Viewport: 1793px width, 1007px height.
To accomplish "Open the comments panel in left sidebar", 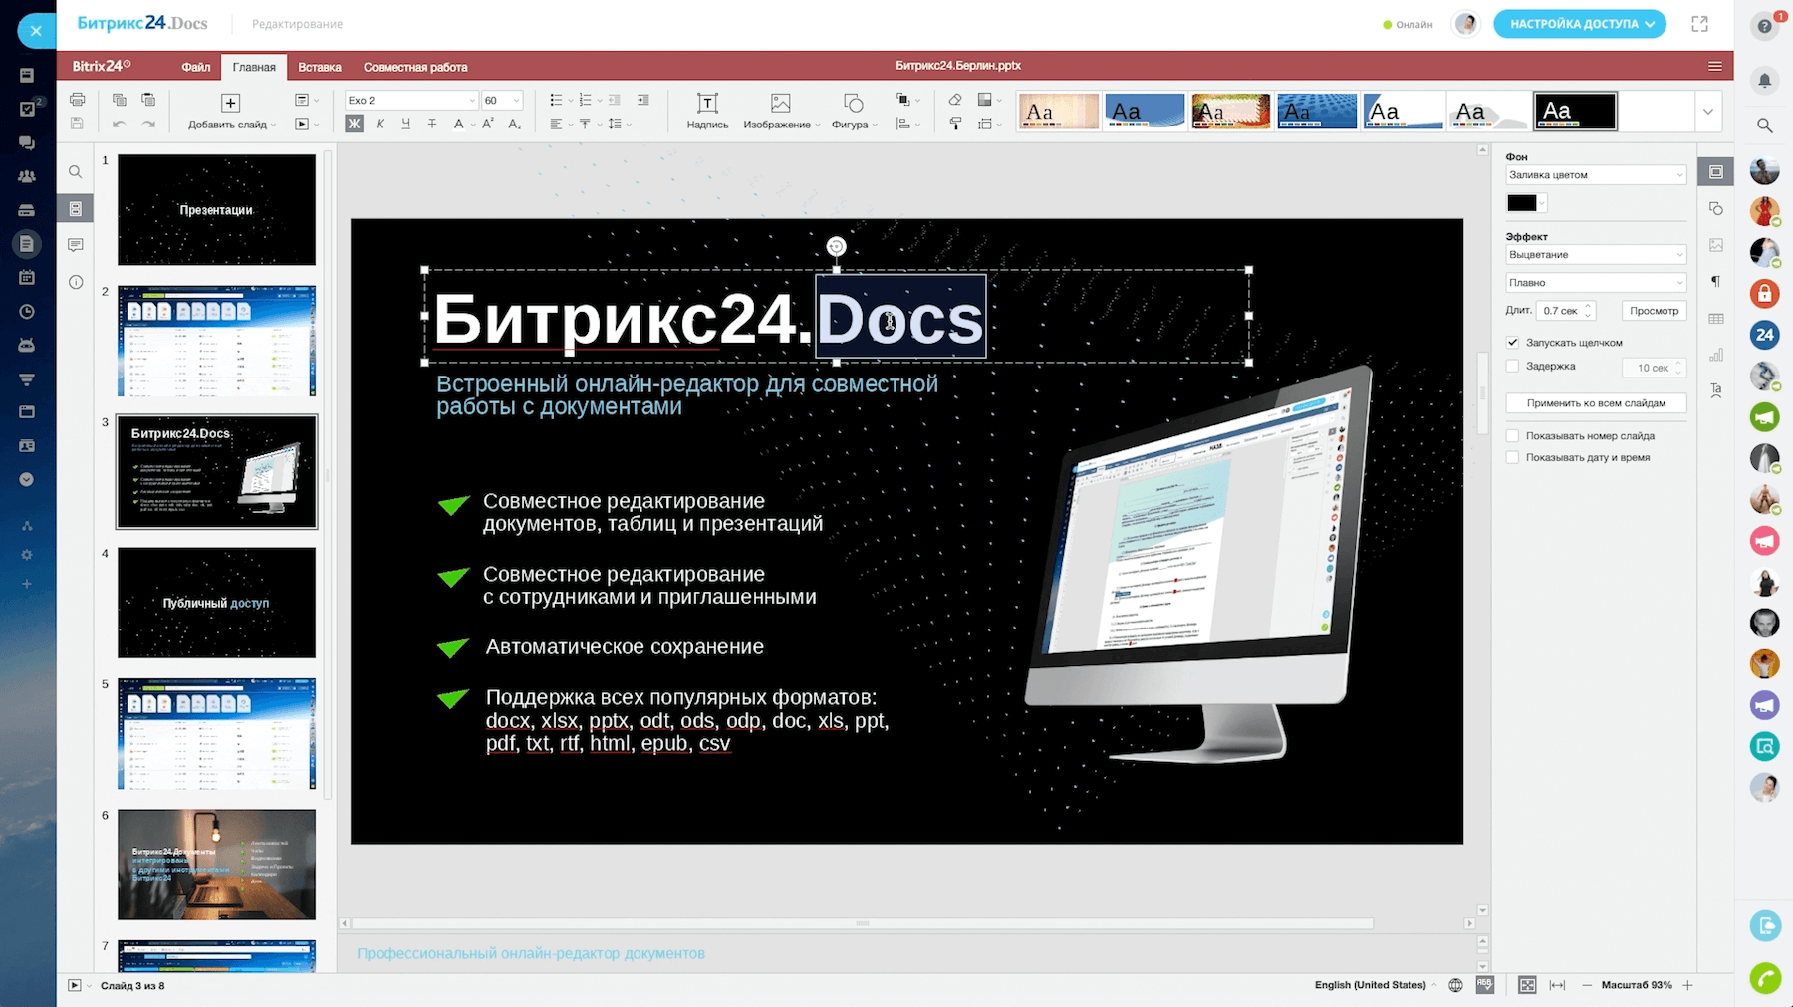I will tap(76, 245).
